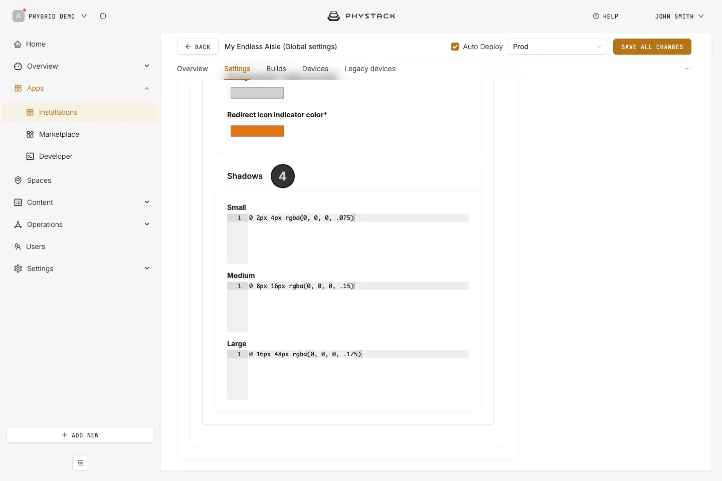This screenshot has height=481, width=722.
Task: Click the Settings gear icon in sidebar
Action: point(18,269)
